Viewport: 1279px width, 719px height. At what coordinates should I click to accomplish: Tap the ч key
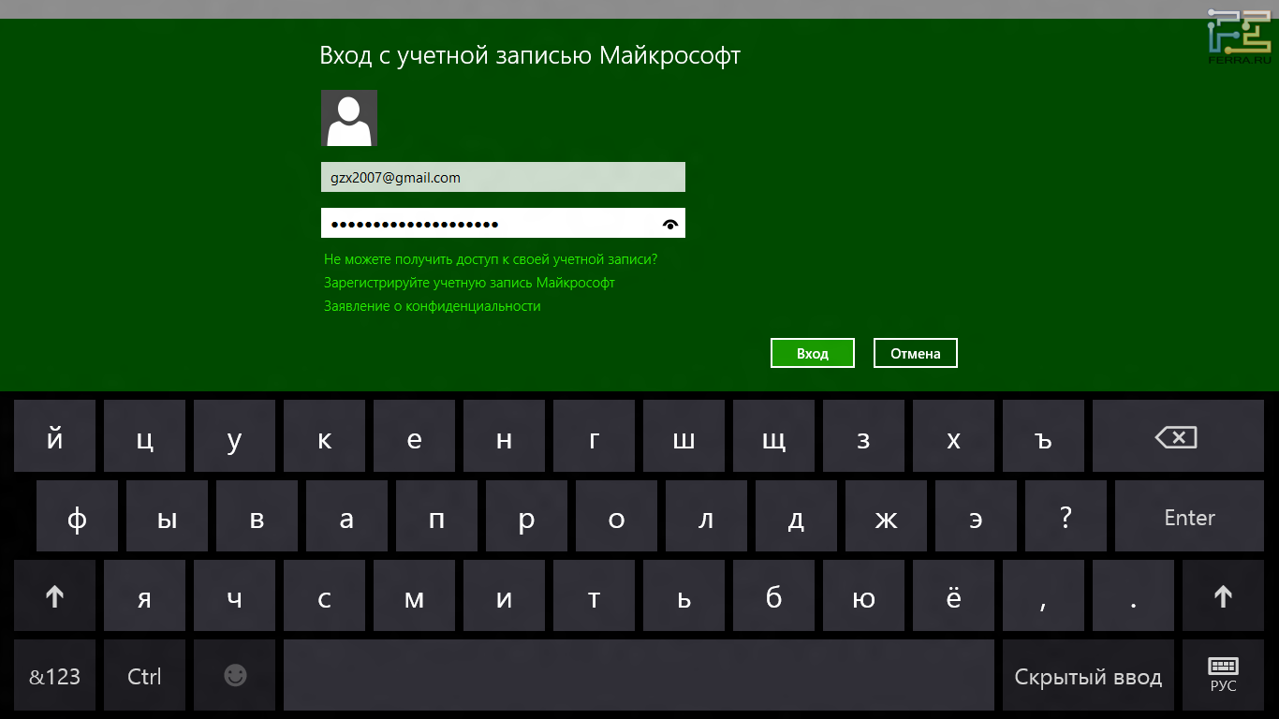coord(234,596)
